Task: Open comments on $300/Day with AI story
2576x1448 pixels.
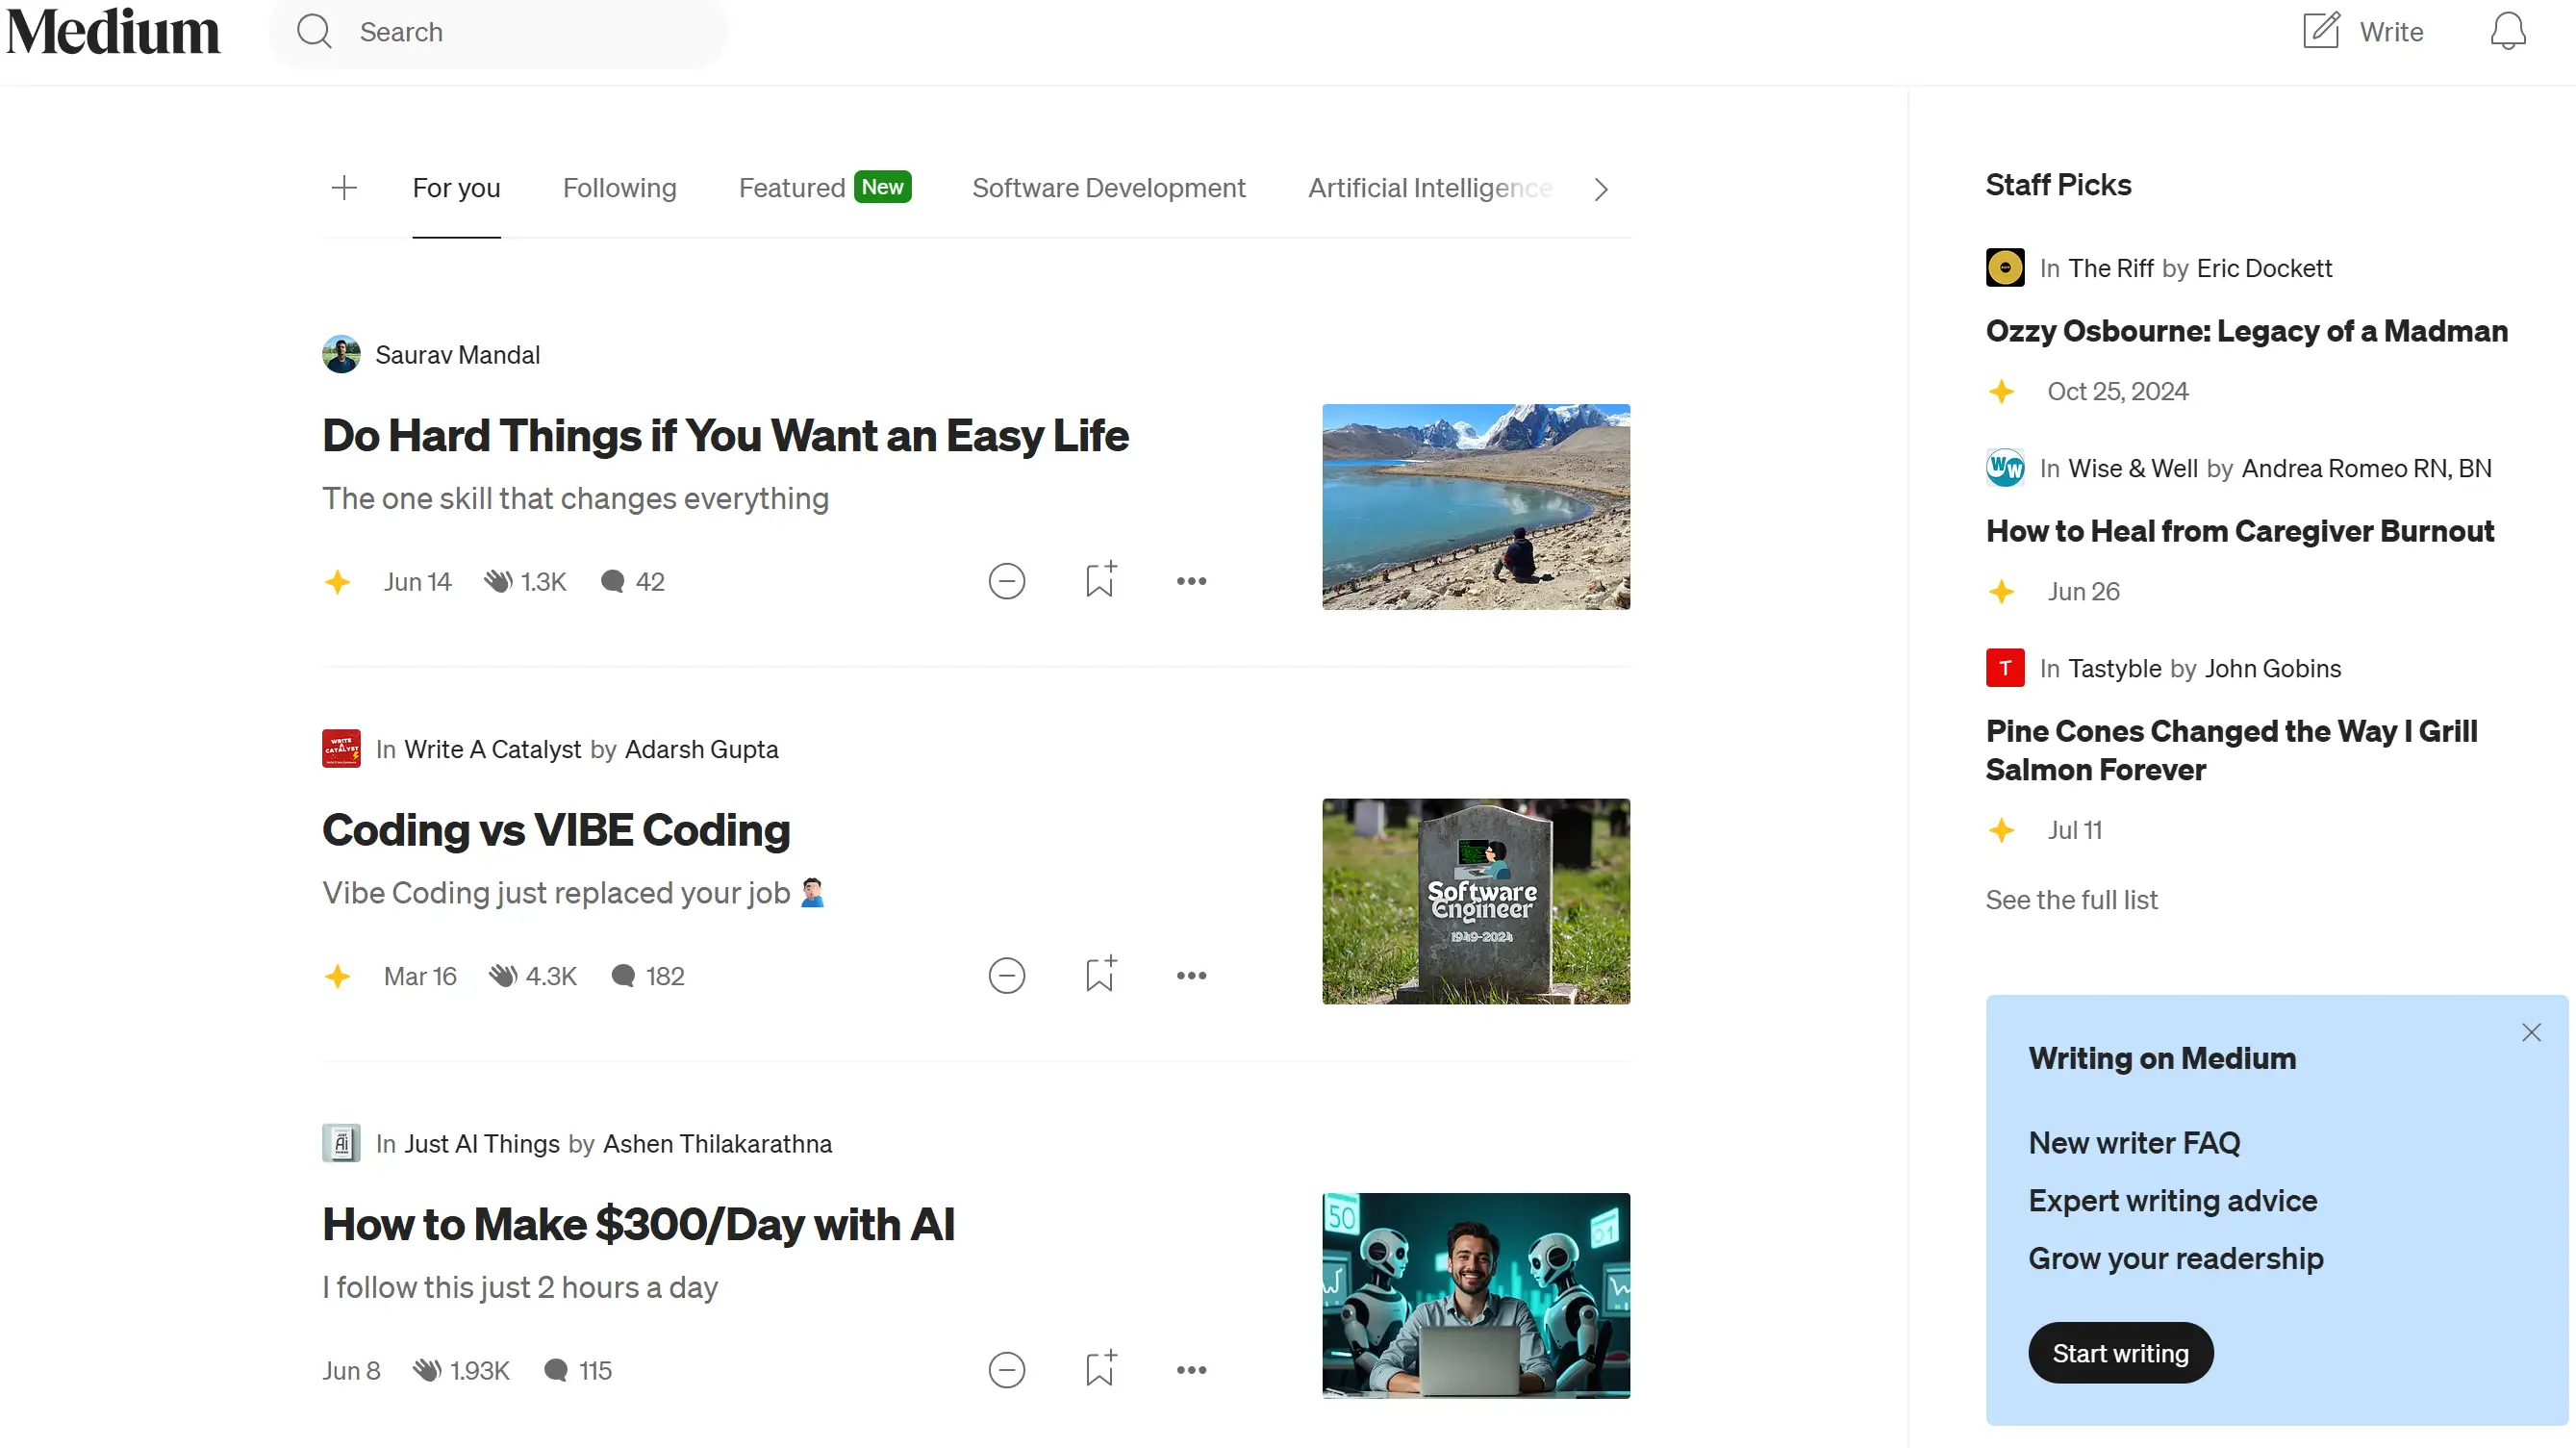Action: [x=577, y=1370]
